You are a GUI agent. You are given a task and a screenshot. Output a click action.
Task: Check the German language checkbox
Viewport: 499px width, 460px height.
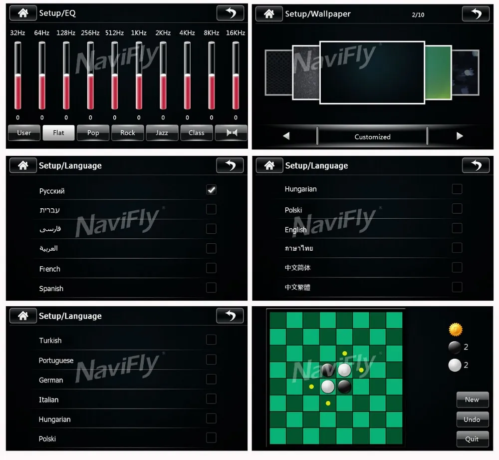[x=211, y=379]
